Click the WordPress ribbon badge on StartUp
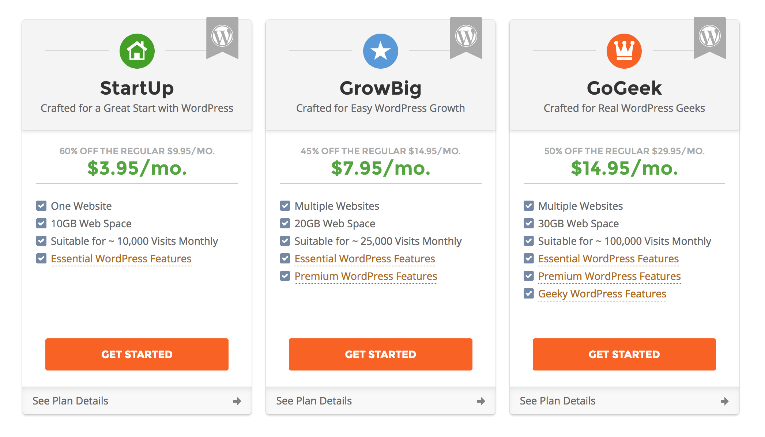This screenshot has width=765, height=437. (222, 37)
